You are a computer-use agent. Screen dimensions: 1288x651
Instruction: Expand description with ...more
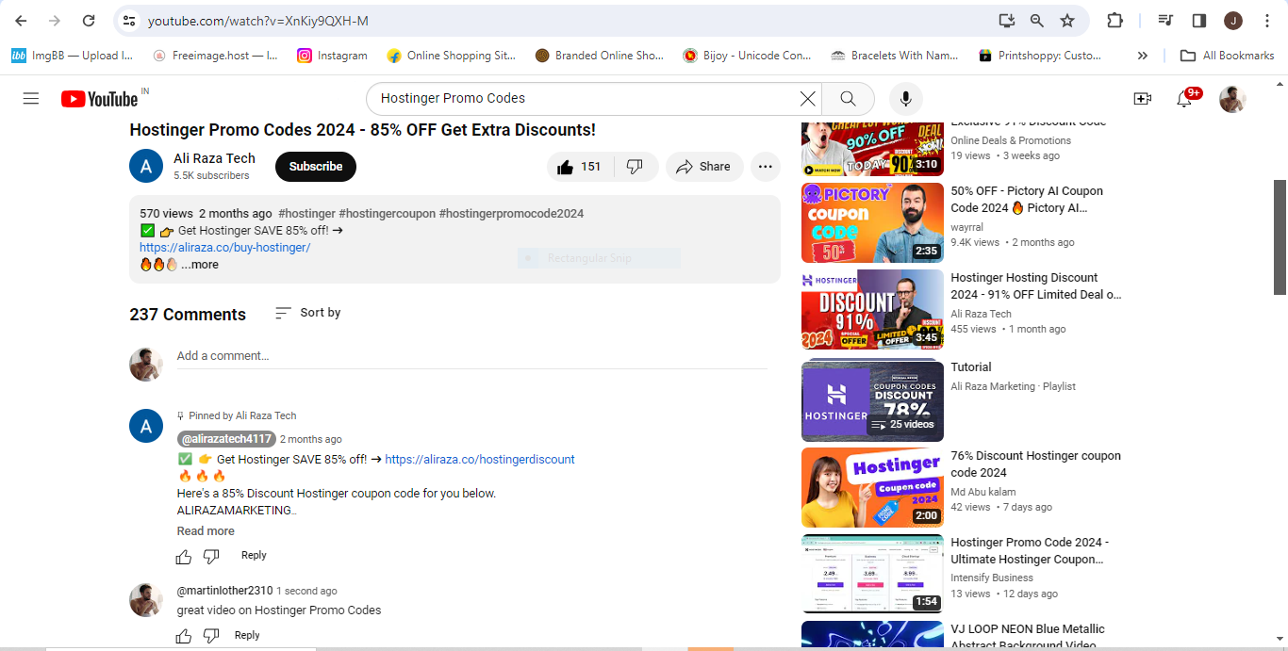[x=200, y=265]
